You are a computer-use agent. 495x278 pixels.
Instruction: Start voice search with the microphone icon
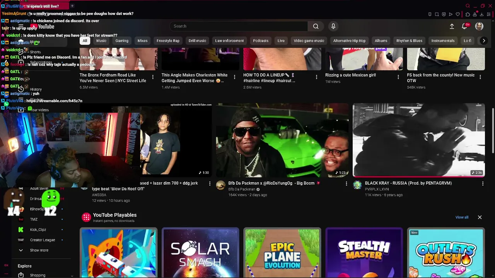tap(333, 26)
